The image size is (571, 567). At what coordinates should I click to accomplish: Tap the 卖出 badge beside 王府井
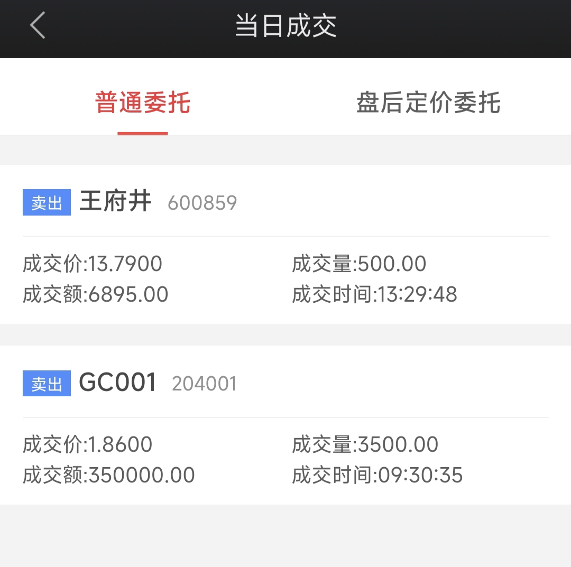coord(47,202)
